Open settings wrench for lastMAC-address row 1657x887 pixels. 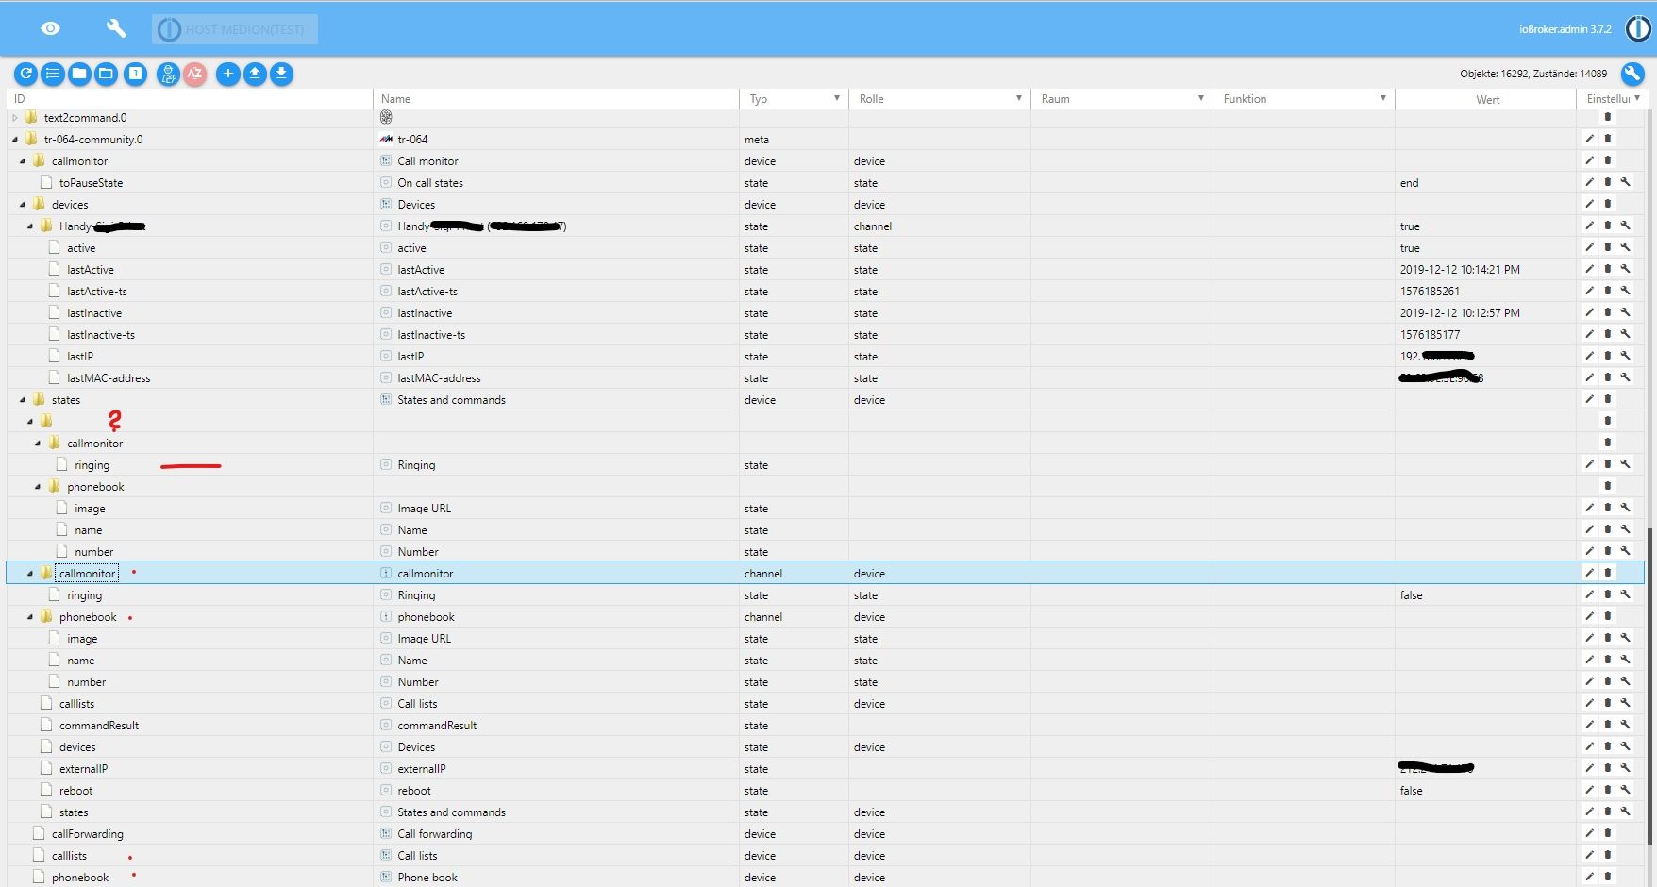1626,377
